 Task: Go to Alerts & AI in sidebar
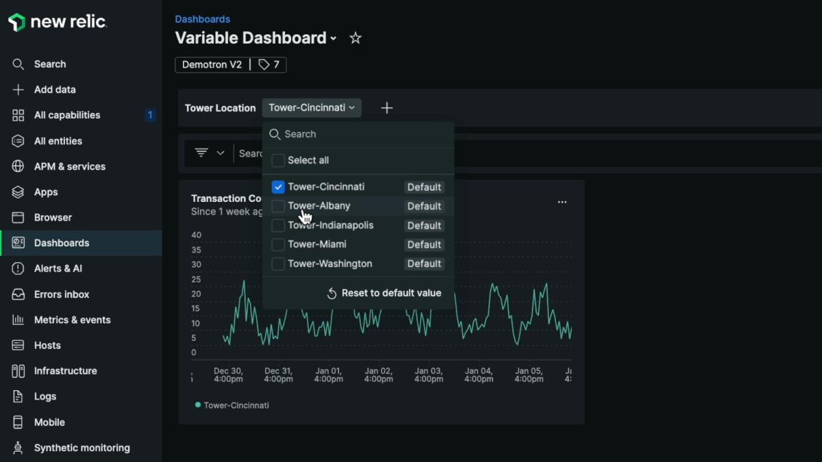(x=58, y=268)
